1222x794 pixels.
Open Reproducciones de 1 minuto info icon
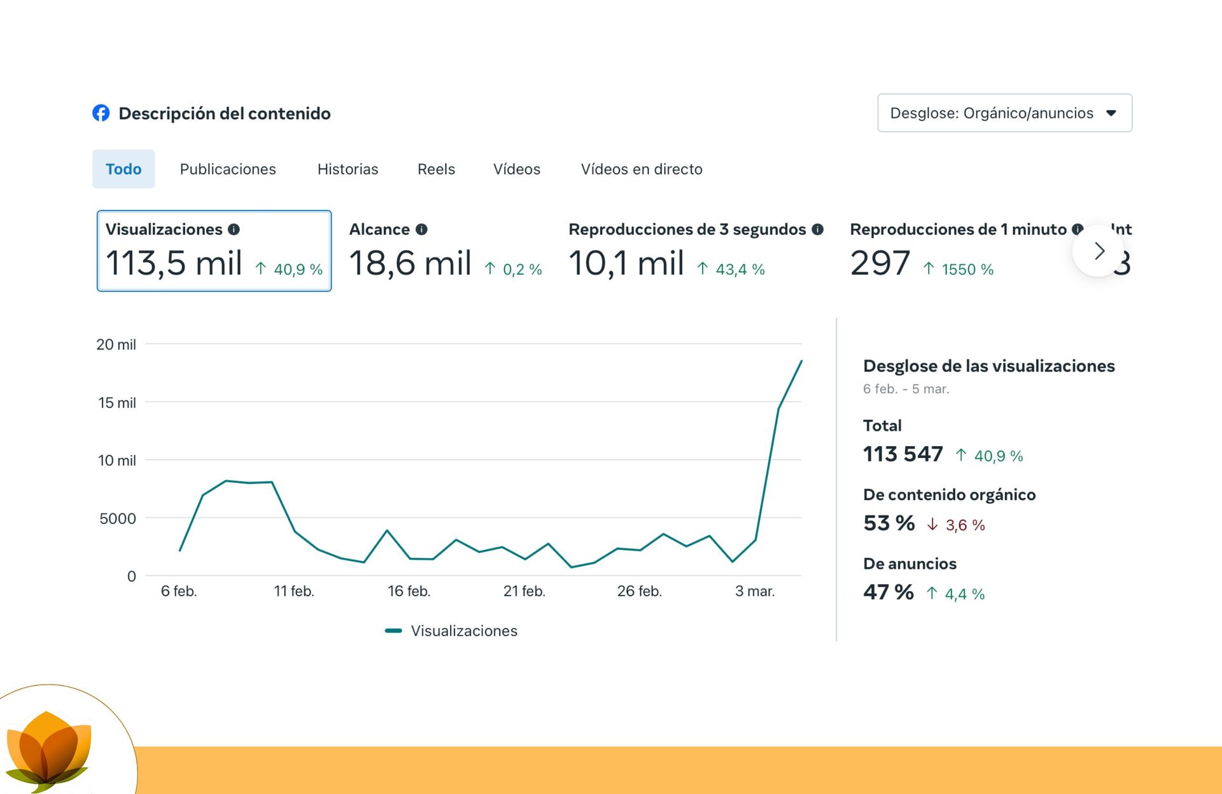tap(1077, 229)
